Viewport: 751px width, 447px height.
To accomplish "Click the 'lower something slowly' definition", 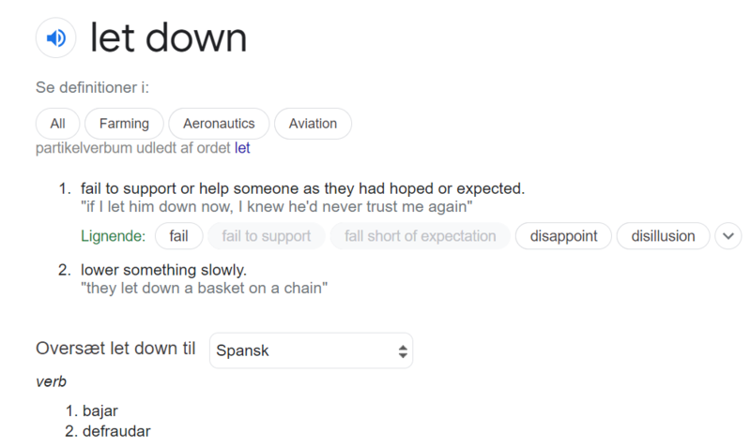I will point(164,271).
